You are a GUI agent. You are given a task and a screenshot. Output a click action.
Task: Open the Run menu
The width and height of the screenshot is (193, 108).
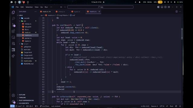click(46, 7)
